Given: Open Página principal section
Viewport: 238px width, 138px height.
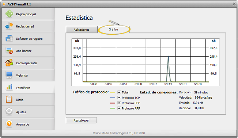Looking at the screenshot, I should click(x=28, y=14).
